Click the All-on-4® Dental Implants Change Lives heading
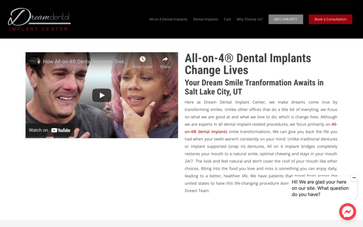The height and width of the screenshot is (227, 363). pos(248,64)
